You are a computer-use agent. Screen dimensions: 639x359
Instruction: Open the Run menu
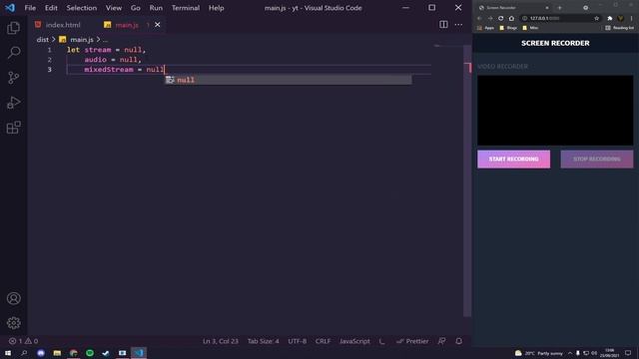(x=156, y=8)
